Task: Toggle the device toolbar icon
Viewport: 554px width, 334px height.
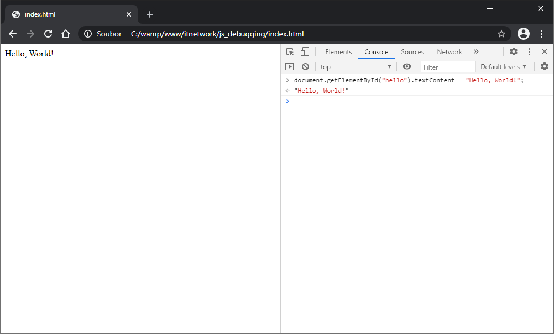Action: [305, 52]
